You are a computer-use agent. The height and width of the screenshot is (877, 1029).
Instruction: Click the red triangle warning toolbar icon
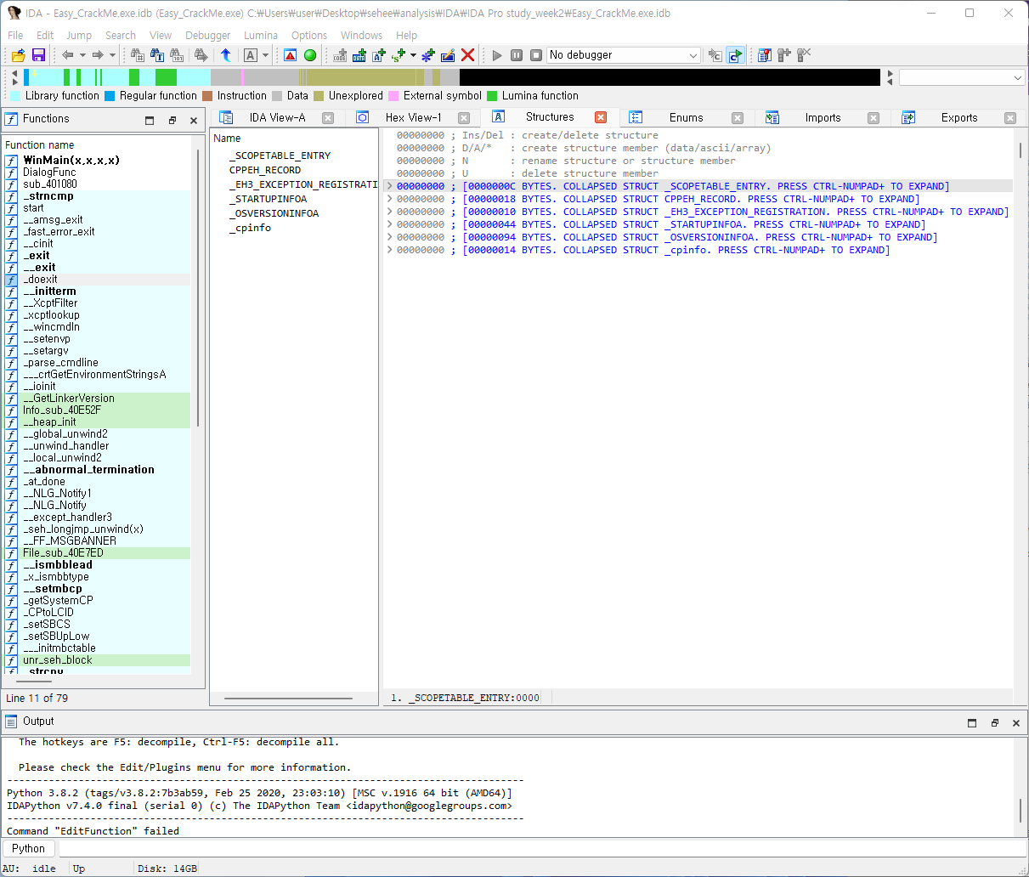tap(290, 55)
